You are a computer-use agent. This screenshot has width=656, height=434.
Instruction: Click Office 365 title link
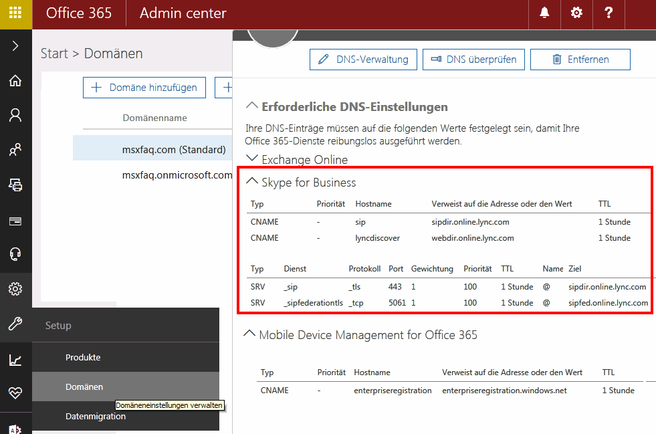(79, 13)
